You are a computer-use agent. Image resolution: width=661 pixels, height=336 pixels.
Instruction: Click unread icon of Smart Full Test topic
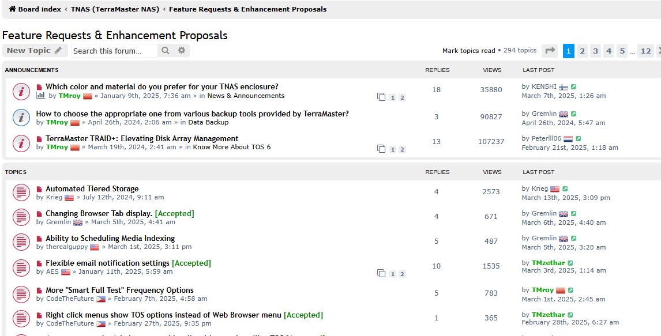pos(39,290)
